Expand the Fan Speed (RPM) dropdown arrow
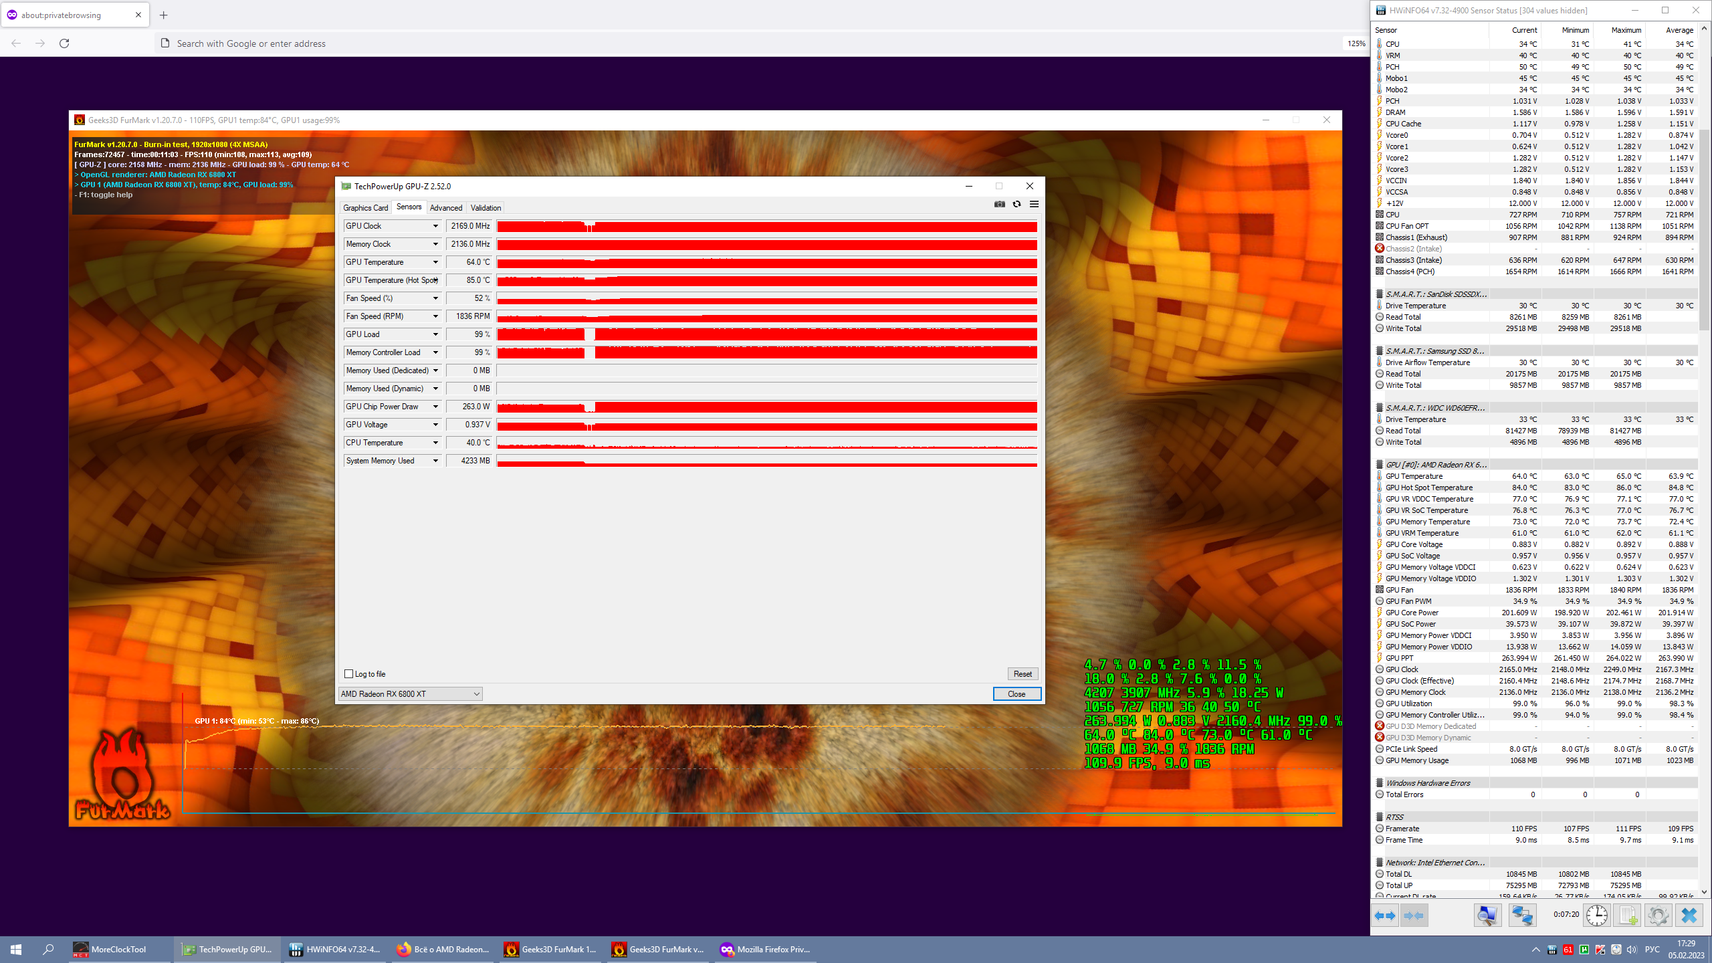 pos(435,316)
